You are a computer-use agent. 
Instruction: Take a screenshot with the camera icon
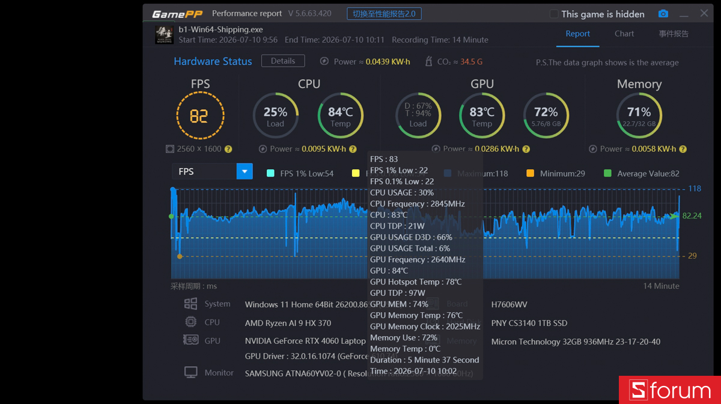point(663,14)
